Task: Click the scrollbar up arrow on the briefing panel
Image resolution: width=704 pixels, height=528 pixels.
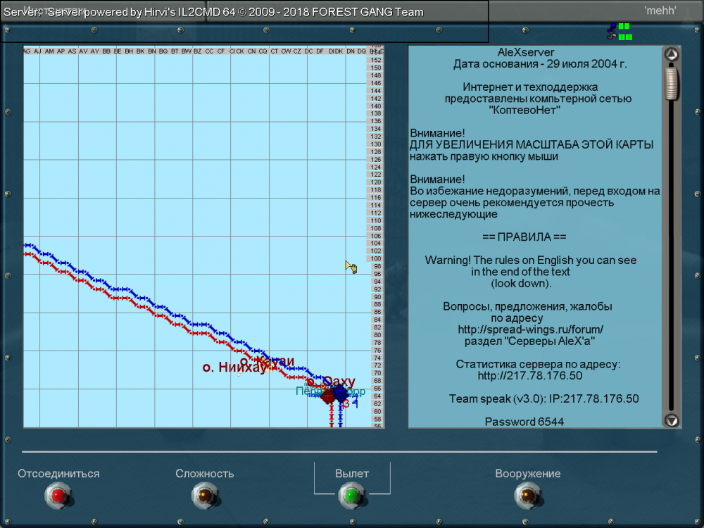Action: (x=670, y=52)
